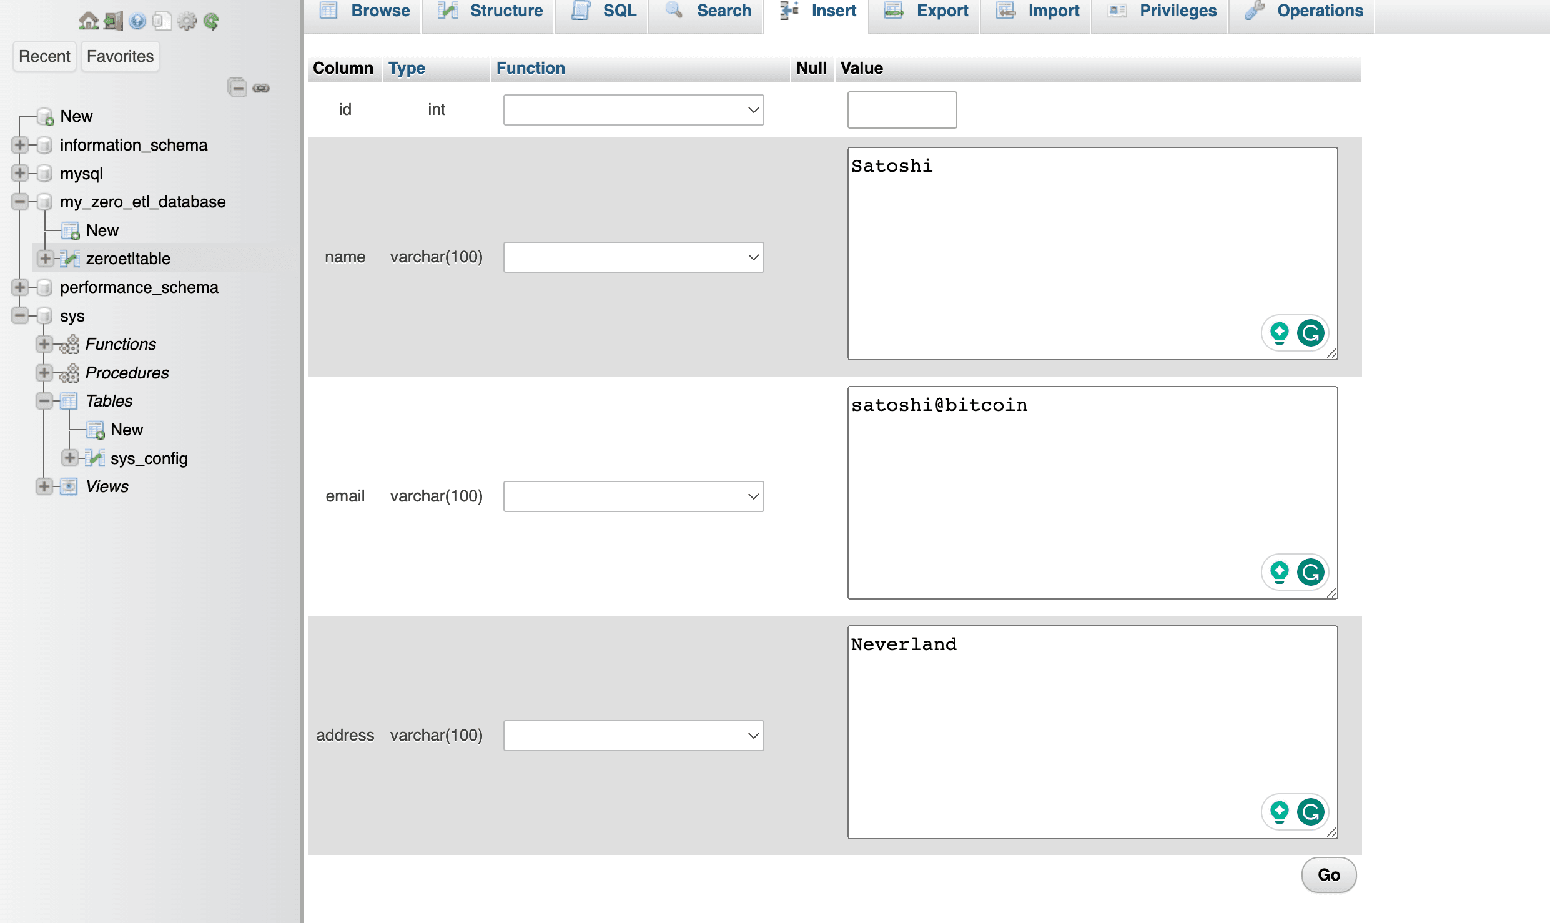Click into the id value field

click(902, 110)
